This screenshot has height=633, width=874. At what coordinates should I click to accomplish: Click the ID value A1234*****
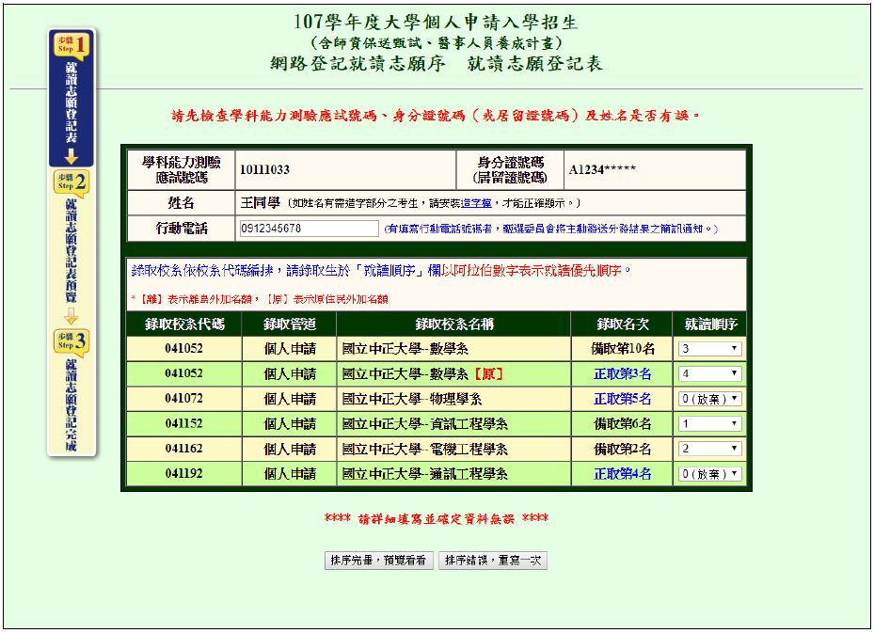(x=602, y=170)
